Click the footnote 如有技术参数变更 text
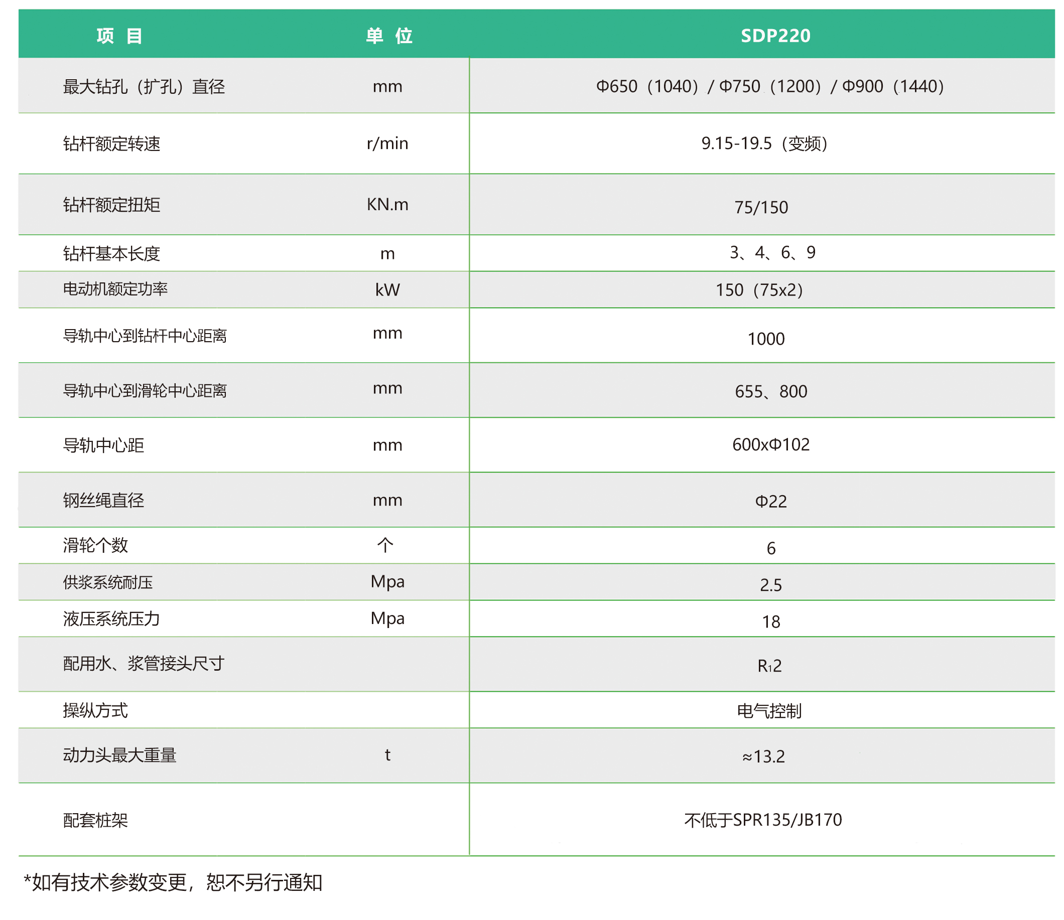1064x920 pixels. pyautogui.click(x=173, y=882)
